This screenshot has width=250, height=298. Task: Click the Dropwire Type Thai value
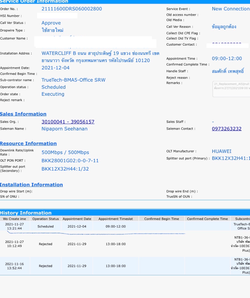click(x=53, y=30)
